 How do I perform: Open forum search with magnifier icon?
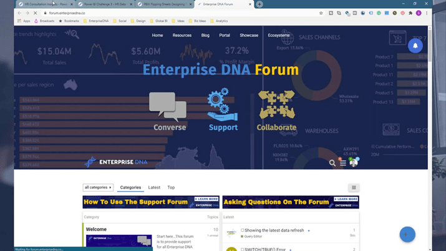point(332,163)
